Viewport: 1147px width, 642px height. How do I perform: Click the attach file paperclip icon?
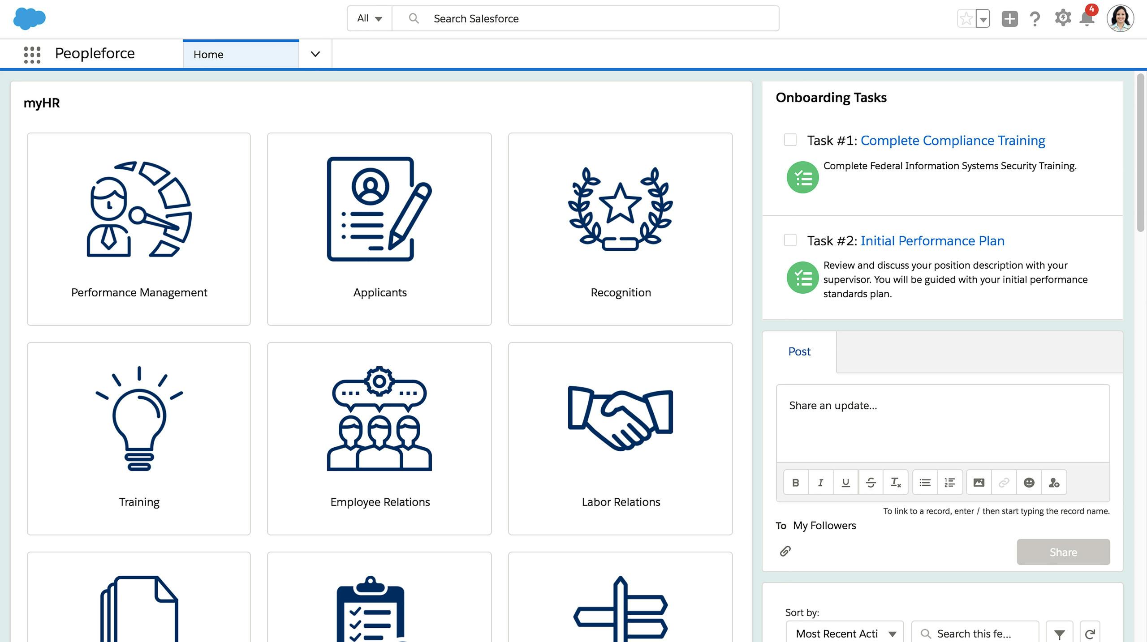coord(785,551)
